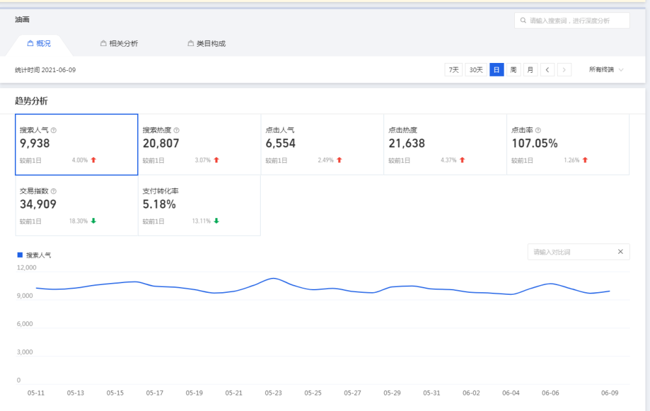Select 7天 time range

(454, 69)
